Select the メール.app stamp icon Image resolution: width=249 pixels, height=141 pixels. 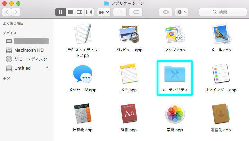(221, 34)
